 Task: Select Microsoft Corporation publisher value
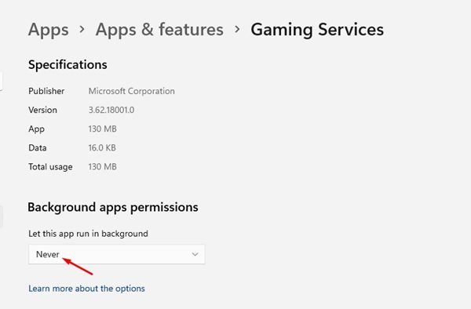point(132,91)
